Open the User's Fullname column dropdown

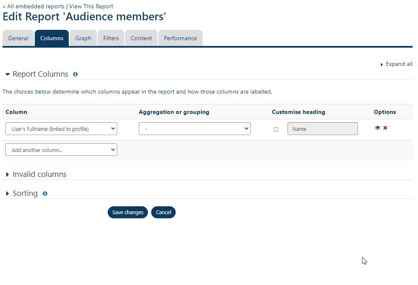point(61,129)
